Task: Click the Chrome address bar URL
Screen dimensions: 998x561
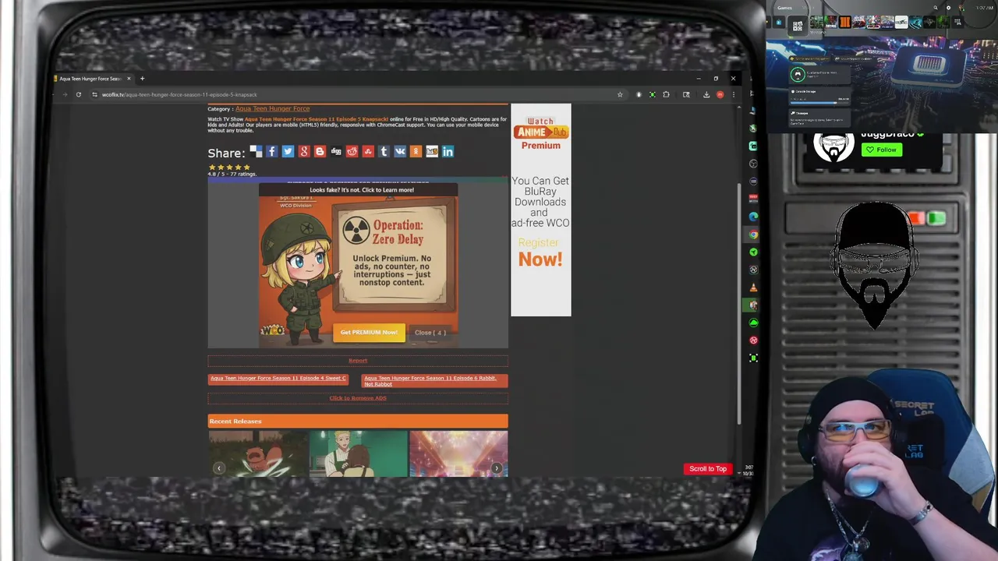Action: pyautogui.click(x=179, y=94)
